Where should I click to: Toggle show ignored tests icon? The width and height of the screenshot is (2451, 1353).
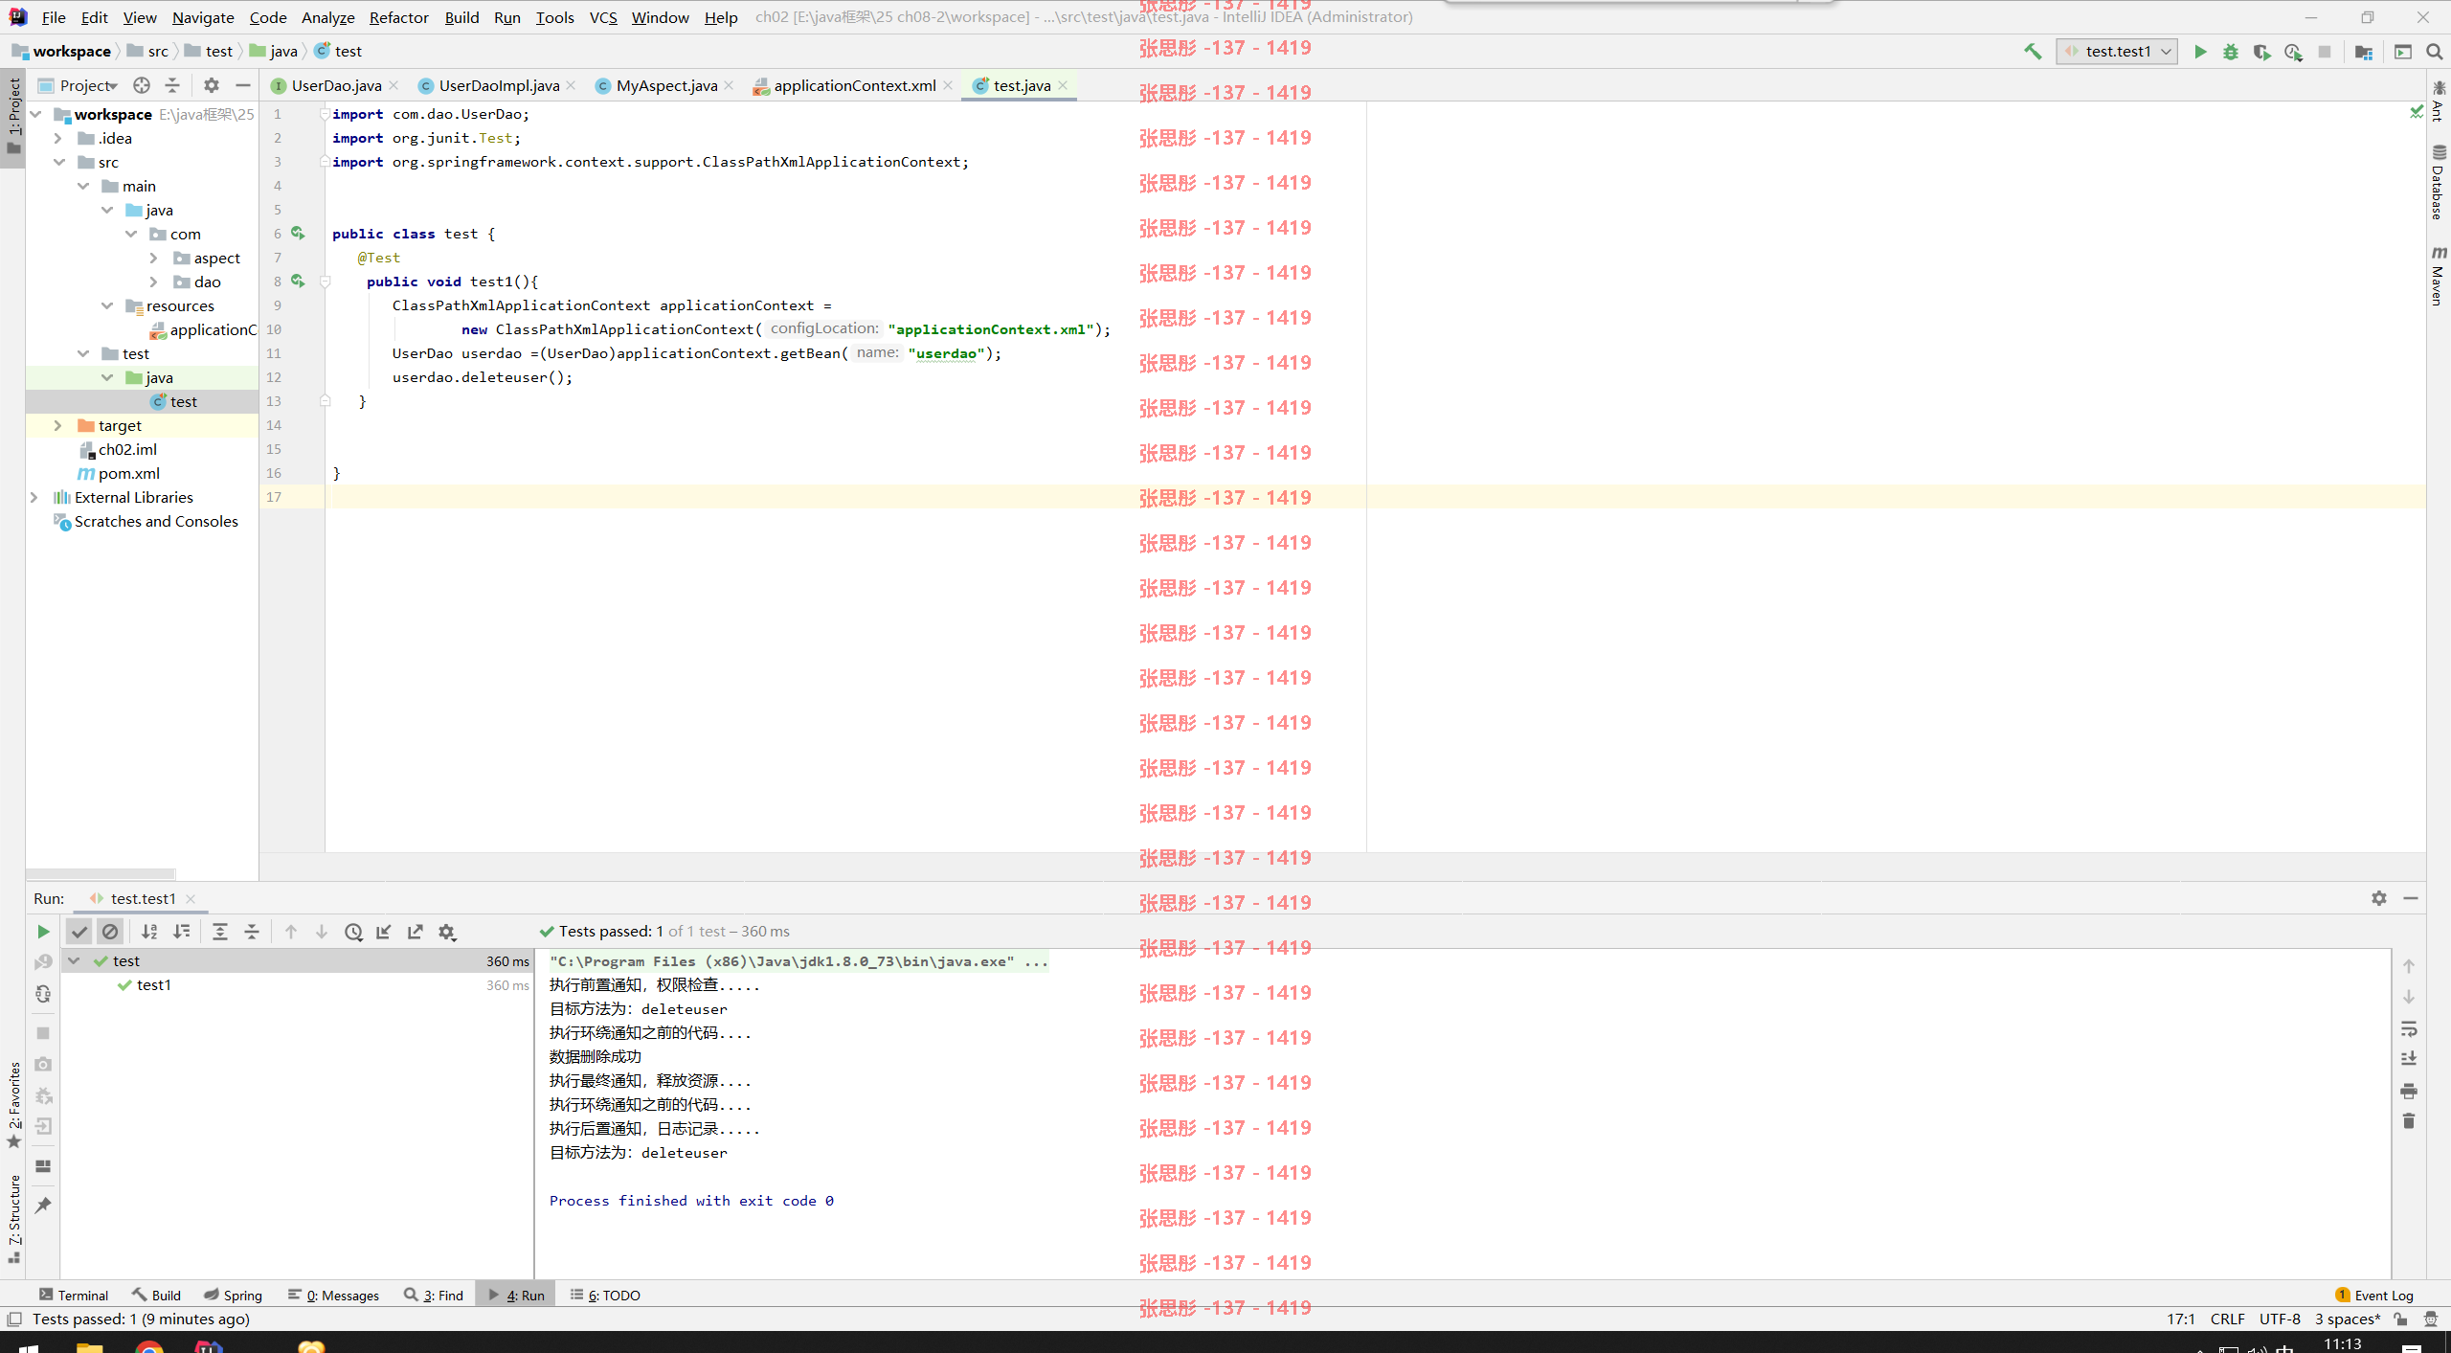(x=110, y=932)
